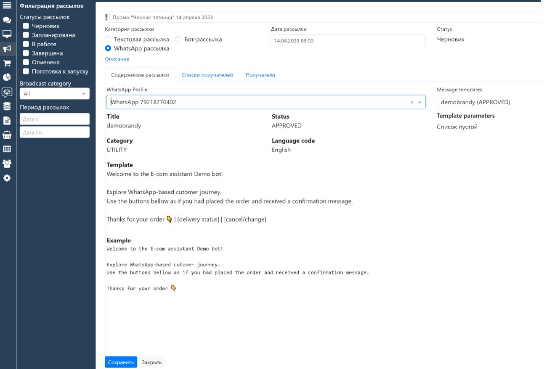Image resolution: width=545 pixels, height=369 pixels.
Task: Switch to the Получатели tab
Action: [x=260, y=75]
